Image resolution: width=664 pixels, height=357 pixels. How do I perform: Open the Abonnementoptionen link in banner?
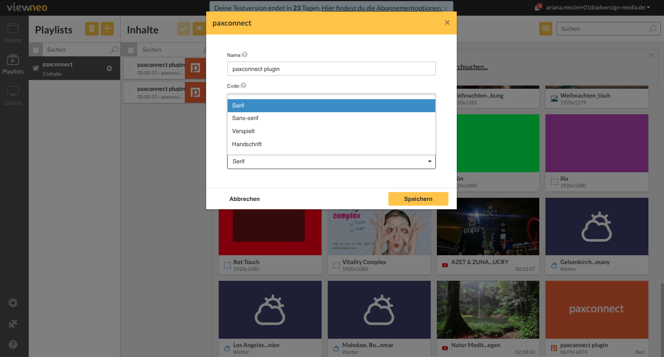click(381, 8)
